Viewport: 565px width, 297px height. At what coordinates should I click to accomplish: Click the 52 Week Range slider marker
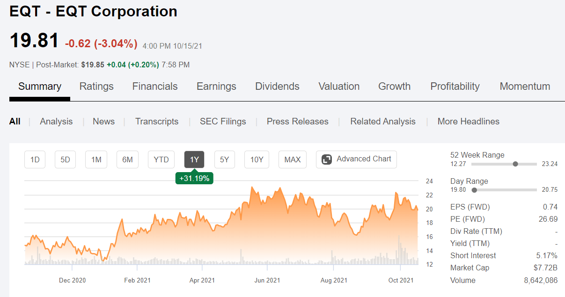coord(515,164)
